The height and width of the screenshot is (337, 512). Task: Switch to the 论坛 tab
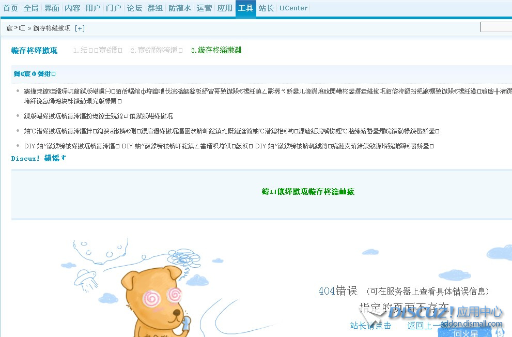134,8
